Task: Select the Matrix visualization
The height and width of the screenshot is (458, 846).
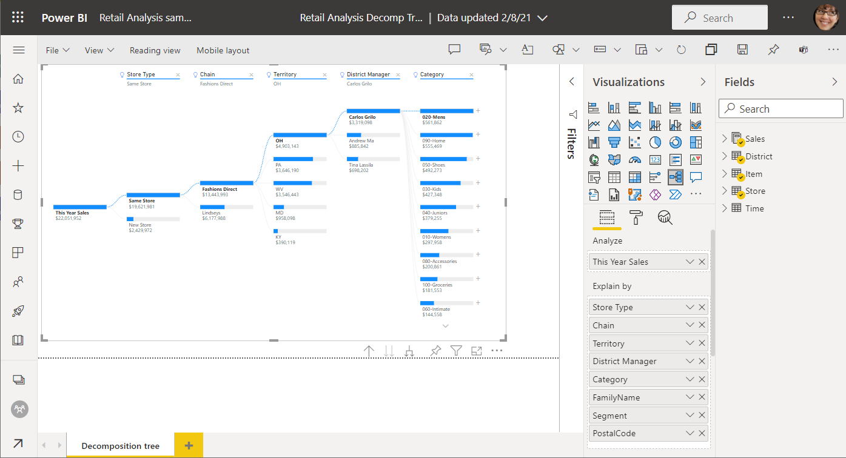Action: click(635, 177)
